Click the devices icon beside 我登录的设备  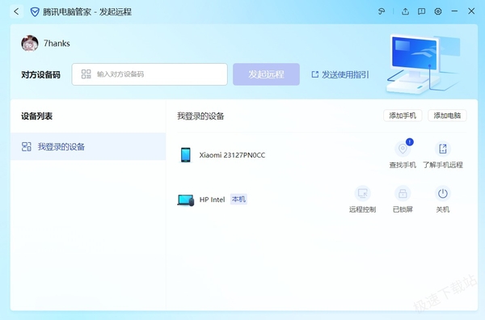[x=27, y=146]
